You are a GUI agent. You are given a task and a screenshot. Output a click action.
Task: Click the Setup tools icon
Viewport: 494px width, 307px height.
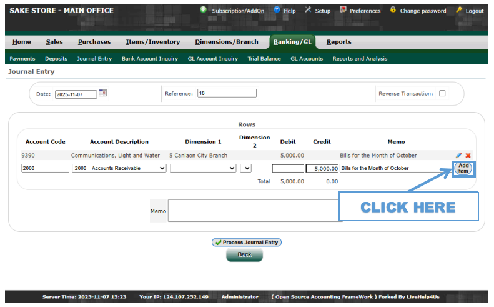point(308,10)
